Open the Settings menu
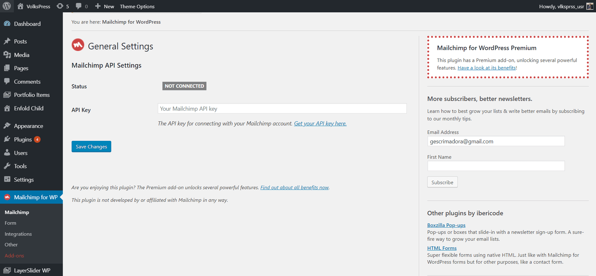The image size is (596, 276). [24, 180]
